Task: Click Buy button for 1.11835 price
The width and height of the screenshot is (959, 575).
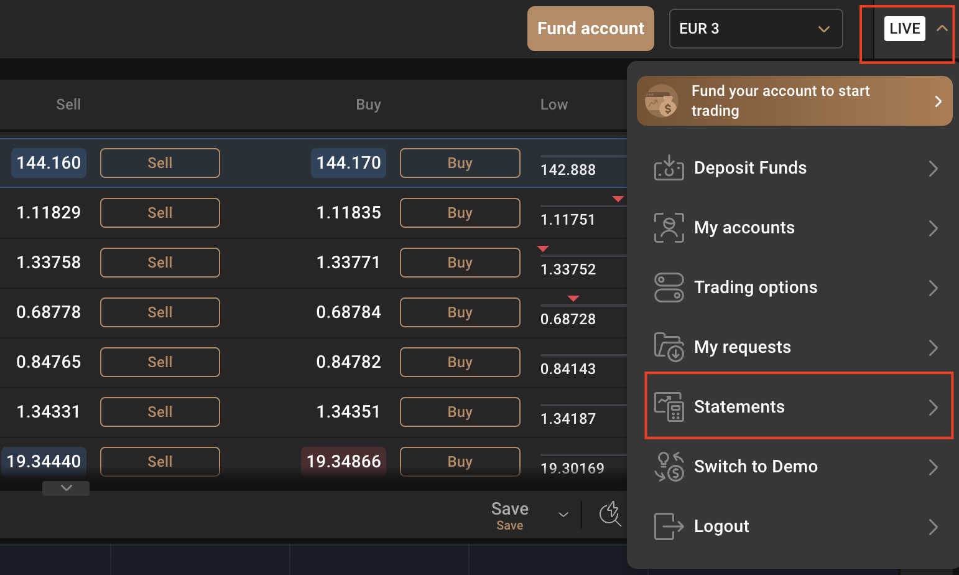Action: (460, 213)
